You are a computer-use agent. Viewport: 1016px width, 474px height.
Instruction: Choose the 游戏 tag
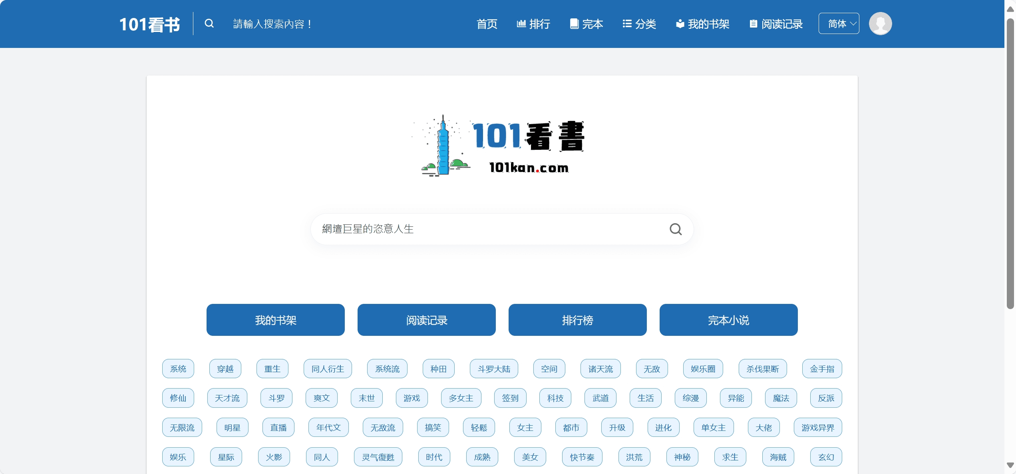pos(412,398)
